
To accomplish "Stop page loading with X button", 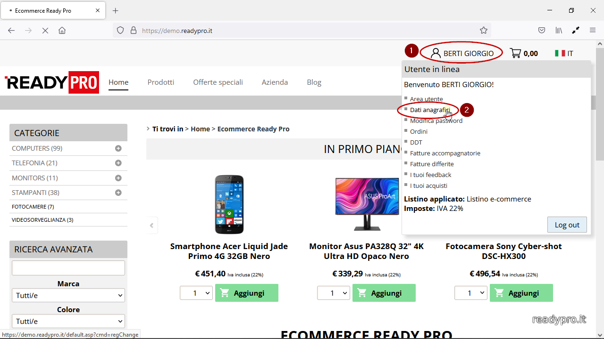I will point(45,31).
